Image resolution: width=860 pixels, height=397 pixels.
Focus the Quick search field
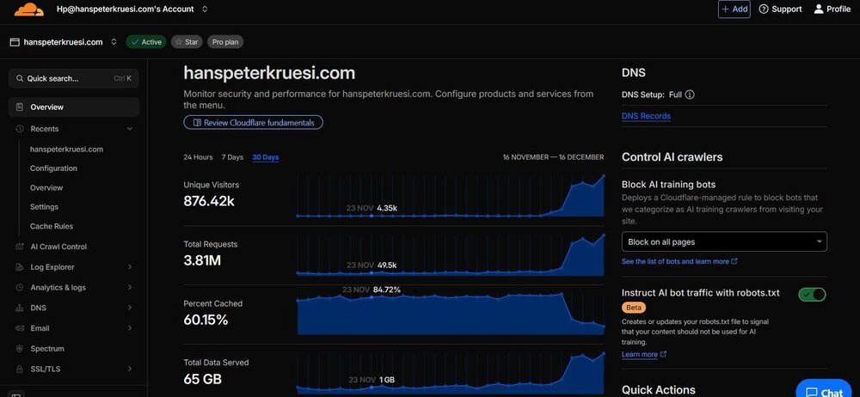73,78
